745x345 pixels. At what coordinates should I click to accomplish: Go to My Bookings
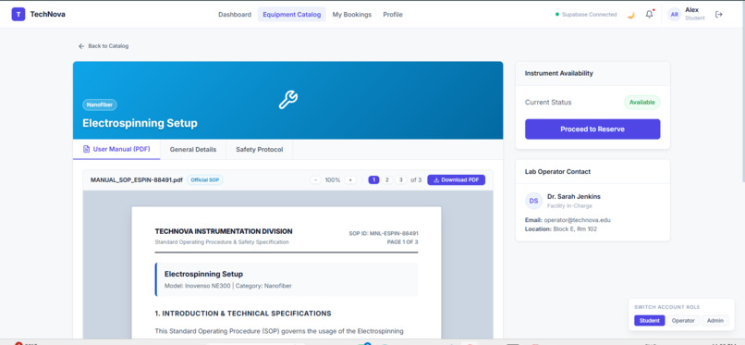351,15
